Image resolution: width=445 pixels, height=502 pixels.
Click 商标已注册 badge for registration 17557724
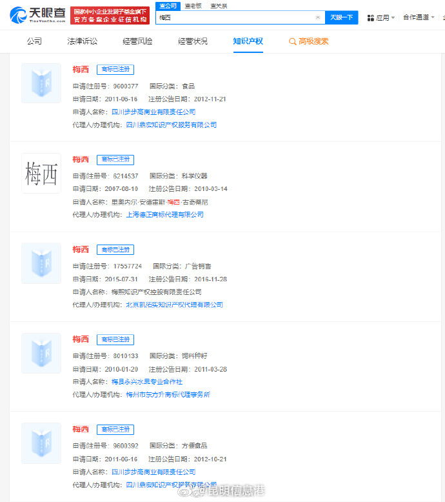coord(115,250)
